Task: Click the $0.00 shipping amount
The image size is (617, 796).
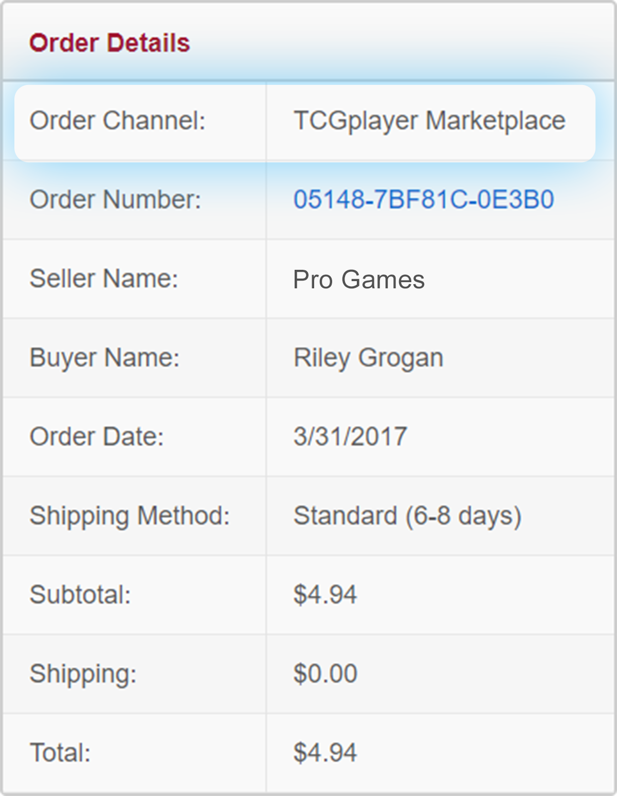Action: pos(325,673)
